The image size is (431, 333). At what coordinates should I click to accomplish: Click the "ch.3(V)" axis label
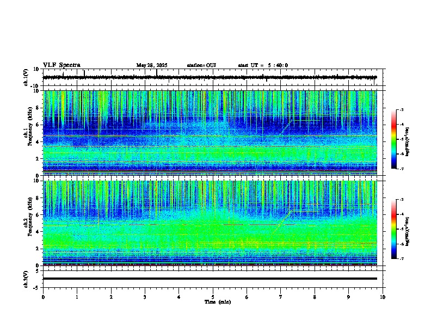[x=26, y=280]
